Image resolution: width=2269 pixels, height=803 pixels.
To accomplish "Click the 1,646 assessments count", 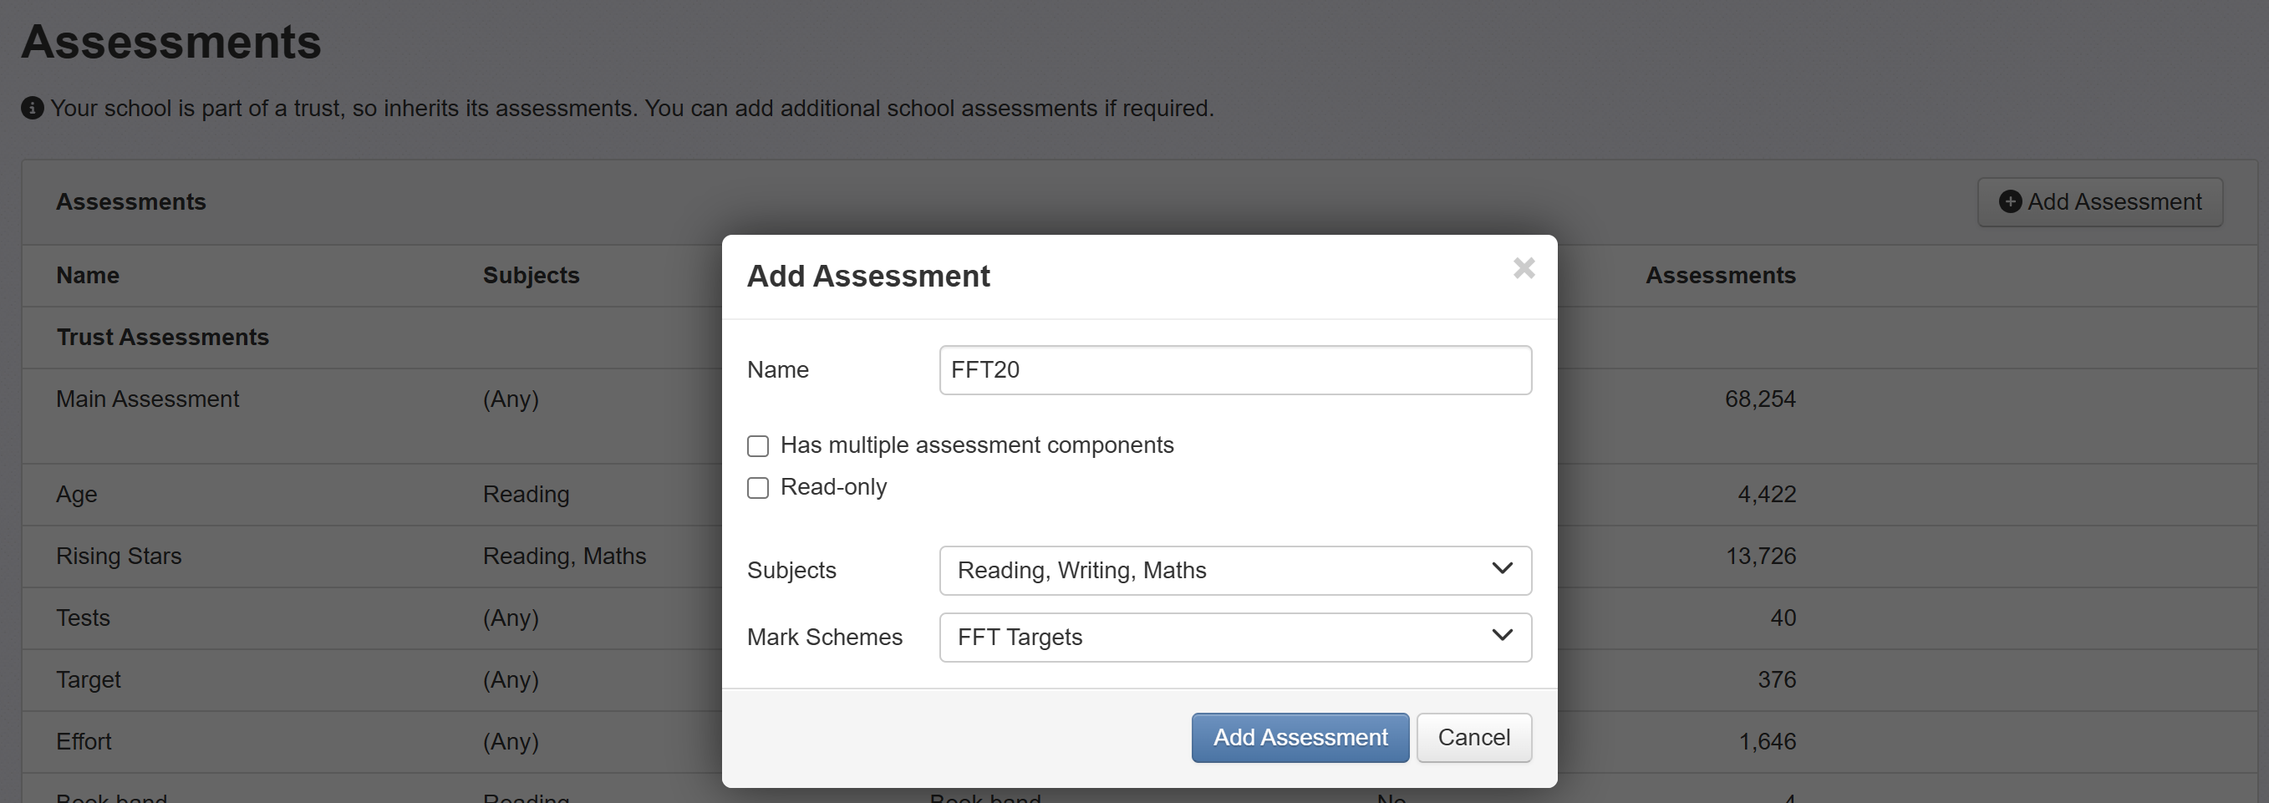I will 1767,741.
